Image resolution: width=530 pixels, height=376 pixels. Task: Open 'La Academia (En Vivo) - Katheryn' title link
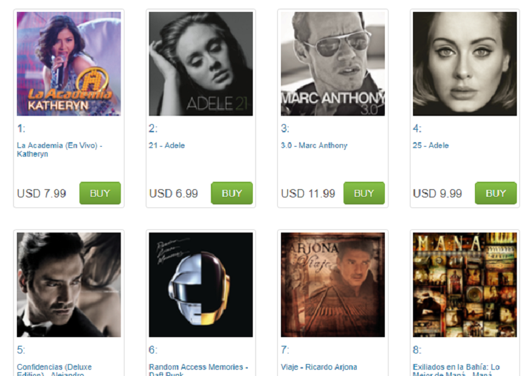point(59,150)
